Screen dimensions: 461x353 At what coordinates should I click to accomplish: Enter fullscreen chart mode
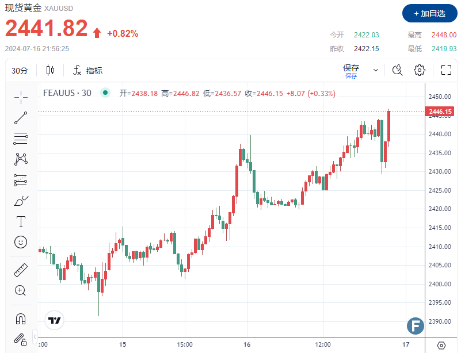point(446,70)
